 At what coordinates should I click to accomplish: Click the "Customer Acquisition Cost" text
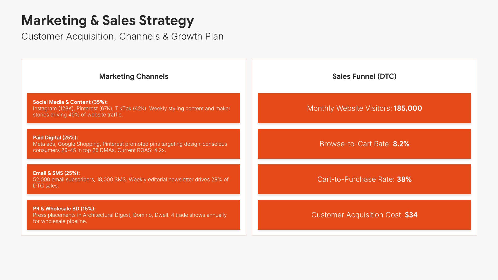coord(357,215)
